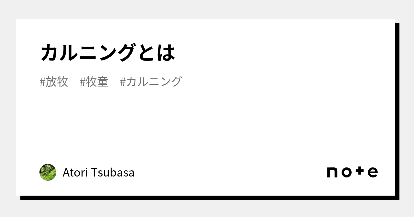Open the #放牧 hashtag

click(54, 82)
